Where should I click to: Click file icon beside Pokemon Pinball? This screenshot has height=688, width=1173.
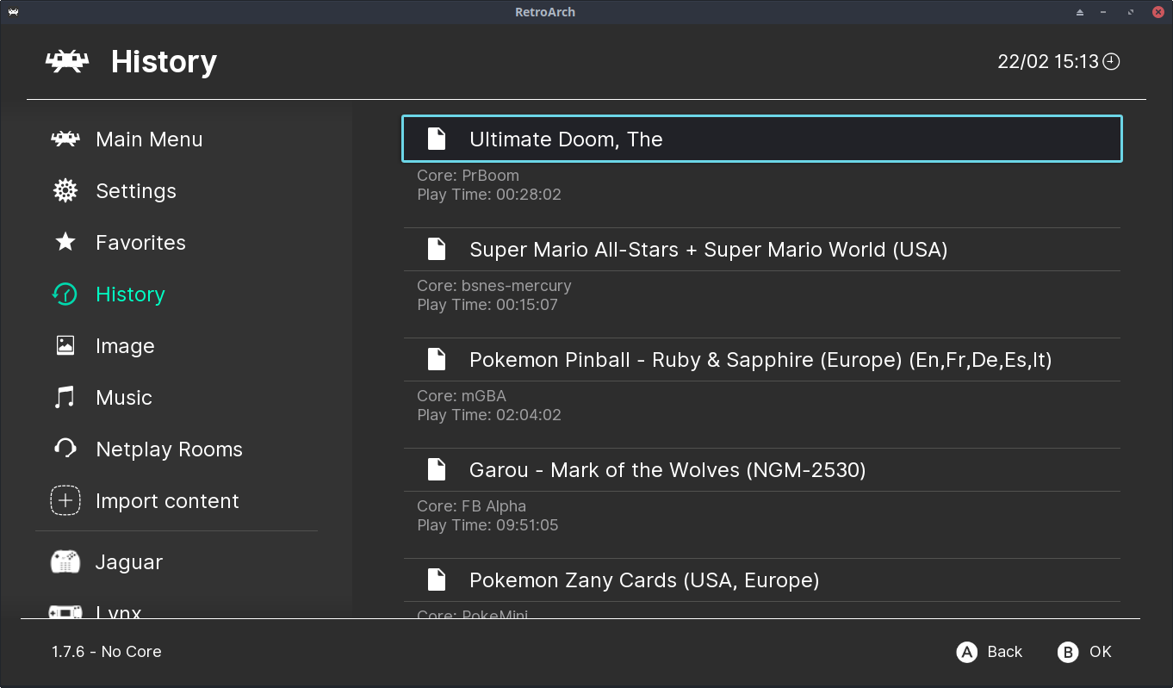point(438,359)
